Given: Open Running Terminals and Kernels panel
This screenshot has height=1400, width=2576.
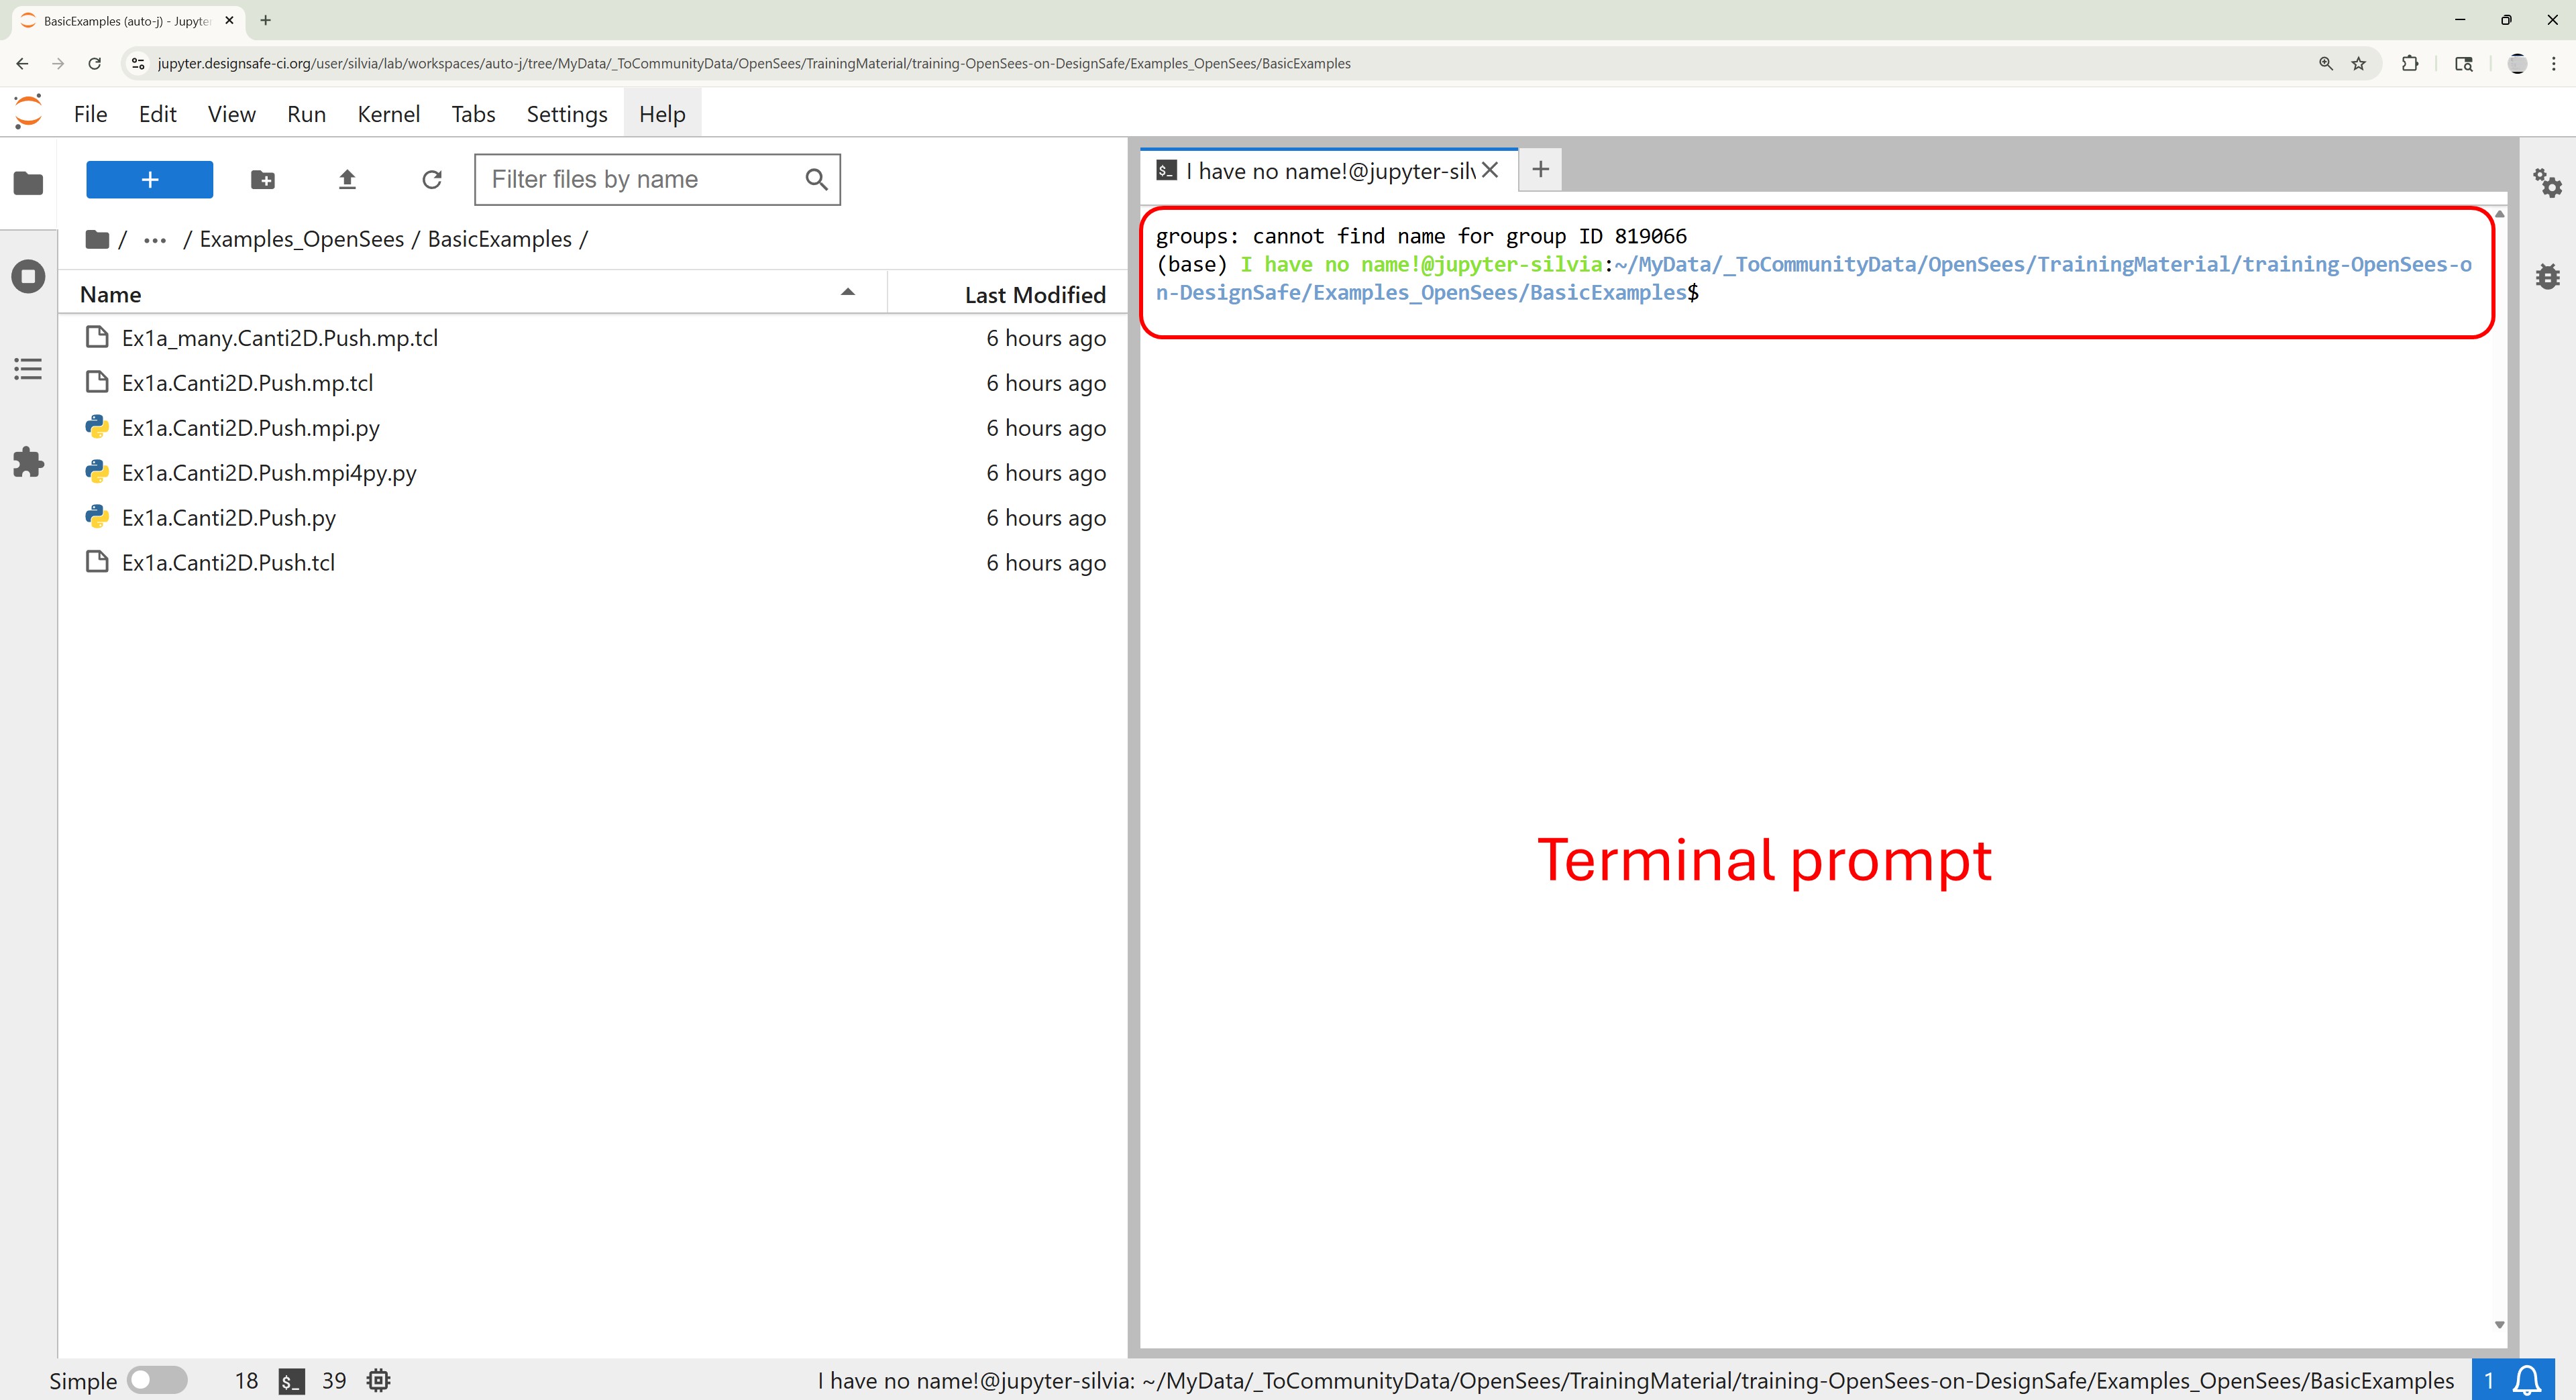Looking at the screenshot, I should [28, 276].
